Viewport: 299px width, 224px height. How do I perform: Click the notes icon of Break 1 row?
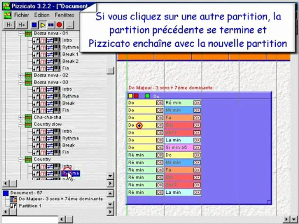[36, 54]
